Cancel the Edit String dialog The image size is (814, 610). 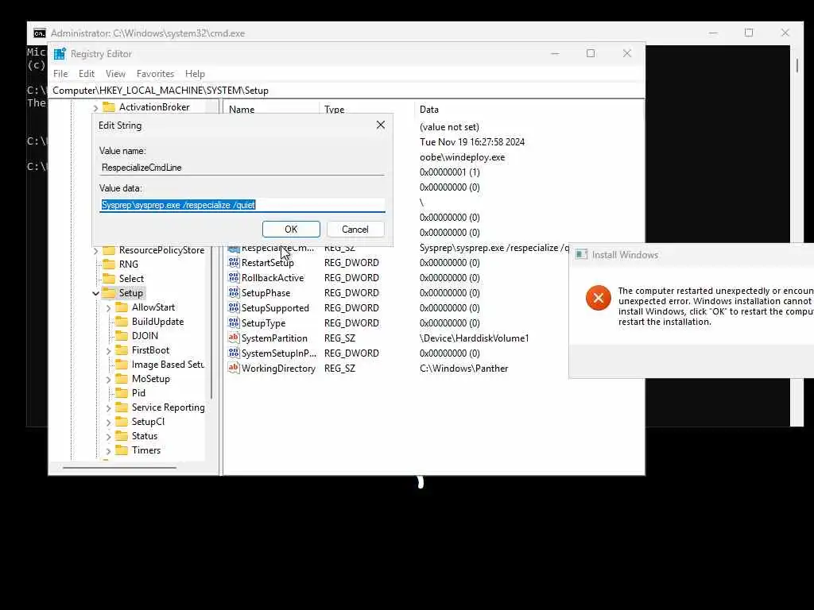(355, 230)
